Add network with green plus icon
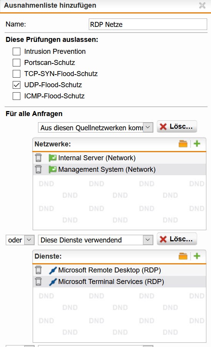The image size is (211, 347). pos(197,144)
